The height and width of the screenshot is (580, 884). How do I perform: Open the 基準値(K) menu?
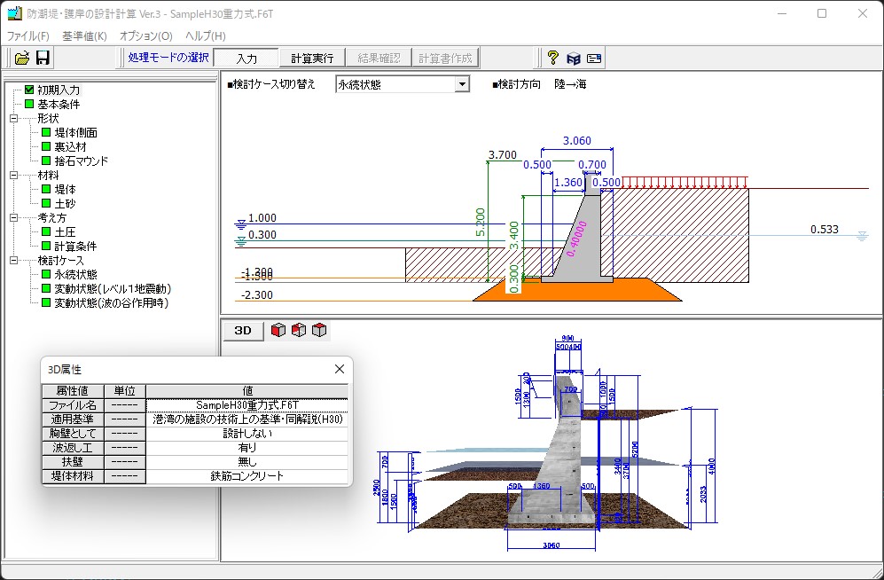click(84, 36)
